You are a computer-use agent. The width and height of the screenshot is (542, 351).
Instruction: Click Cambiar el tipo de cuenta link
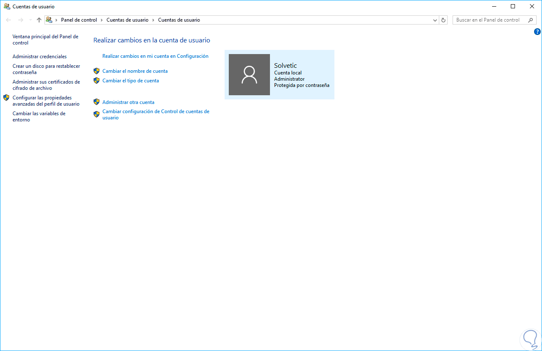(x=131, y=81)
